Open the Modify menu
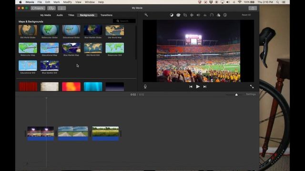The height and width of the screenshot is (171, 305). (x=68, y=2)
